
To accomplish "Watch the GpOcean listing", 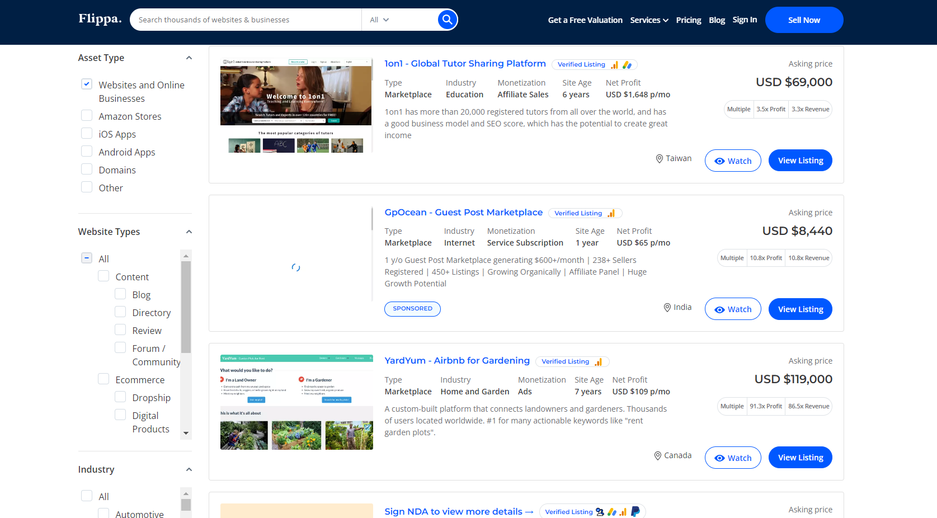I will pos(733,309).
